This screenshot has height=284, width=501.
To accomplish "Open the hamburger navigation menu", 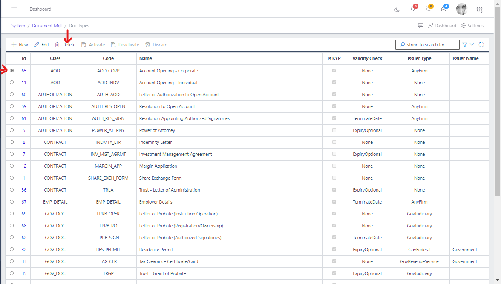I will 14,9.
